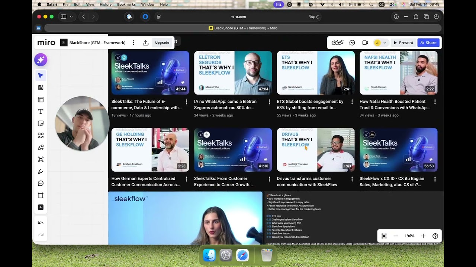Open the help question mark
476x267 pixels.
[x=435, y=236]
